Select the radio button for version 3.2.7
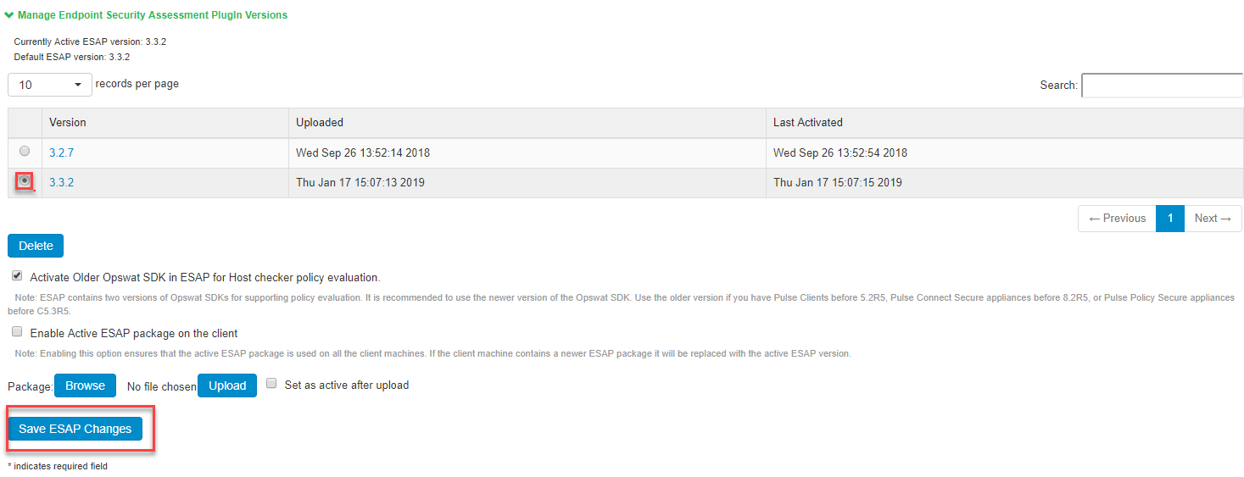This screenshot has height=477, width=1244. pyautogui.click(x=25, y=151)
